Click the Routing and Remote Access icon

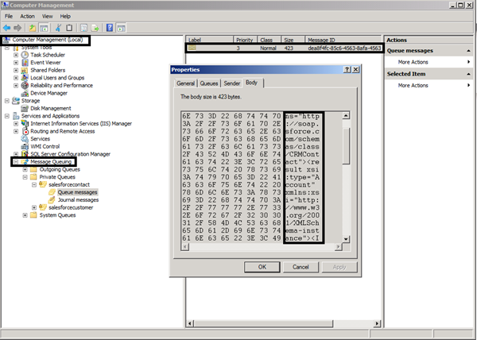(25, 131)
